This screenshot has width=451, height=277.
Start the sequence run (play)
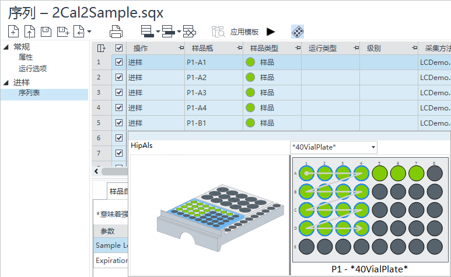[x=271, y=32]
